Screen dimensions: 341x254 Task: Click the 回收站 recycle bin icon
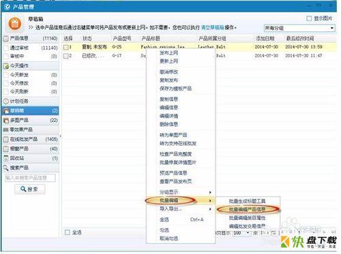(x=6, y=159)
